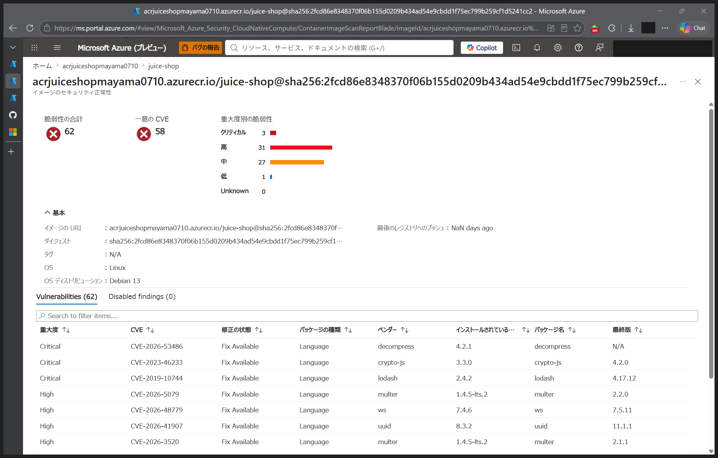Open the Azure apps grid icon
The width and height of the screenshot is (718, 458).
[34, 48]
